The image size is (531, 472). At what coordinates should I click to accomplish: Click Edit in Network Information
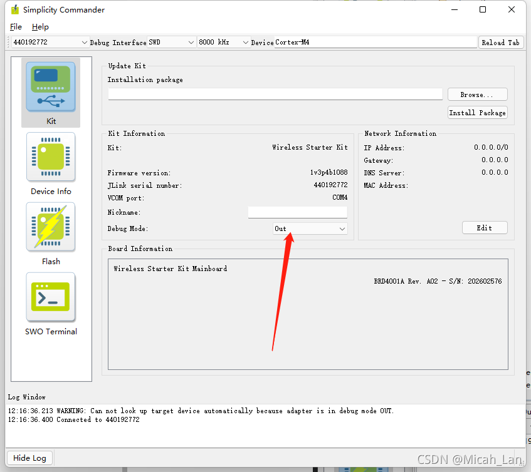click(485, 228)
